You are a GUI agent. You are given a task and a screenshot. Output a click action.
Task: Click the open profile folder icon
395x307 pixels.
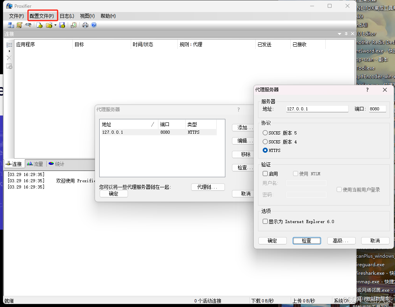coord(49,25)
